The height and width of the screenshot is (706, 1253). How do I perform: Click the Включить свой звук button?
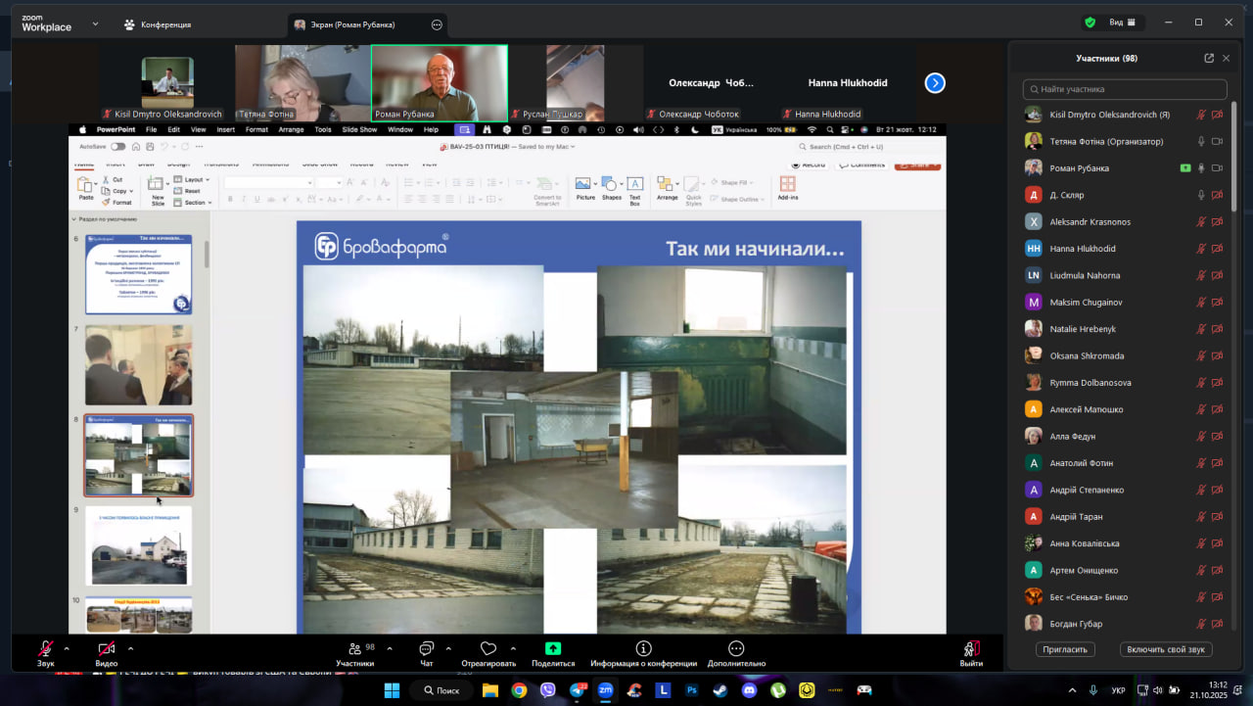click(1166, 649)
